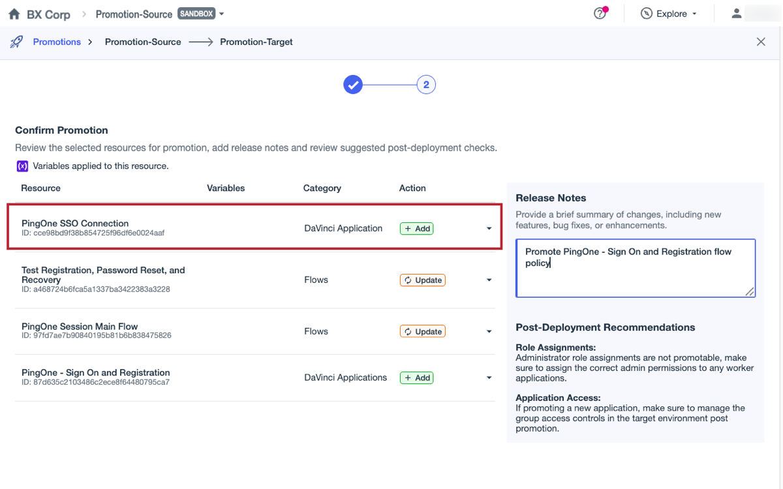783x489 pixels.
Task: Click the DaVinci Applications category cell
Action: coord(346,378)
